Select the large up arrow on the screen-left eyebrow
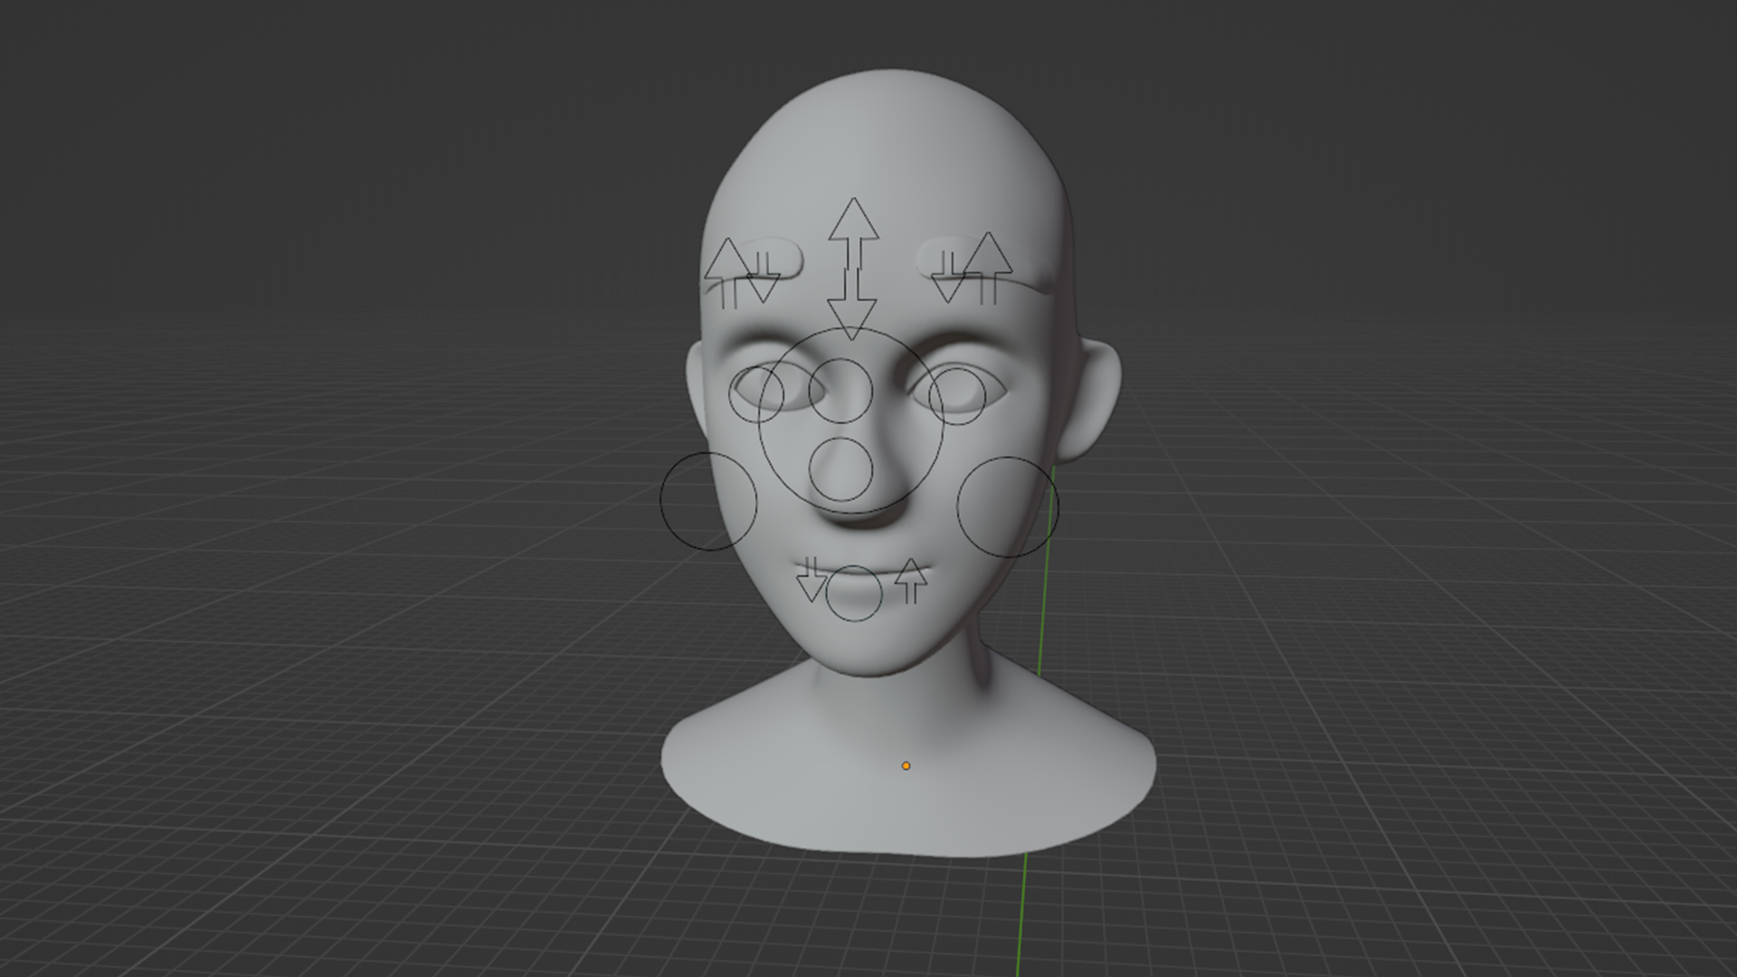The height and width of the screenshot is (977, 1737). [726, 265]
